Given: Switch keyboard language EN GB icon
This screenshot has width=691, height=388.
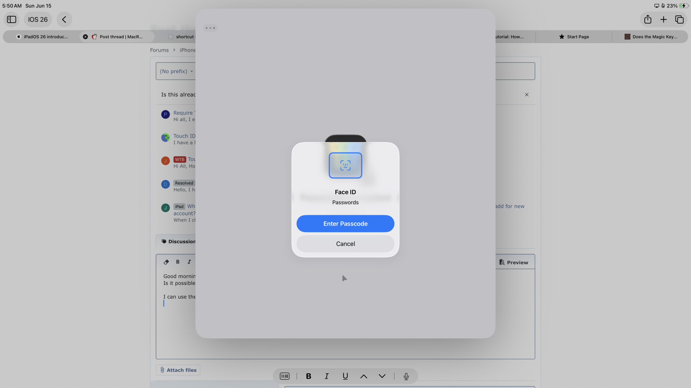Looking at the screenshot, I should point(284,376).
